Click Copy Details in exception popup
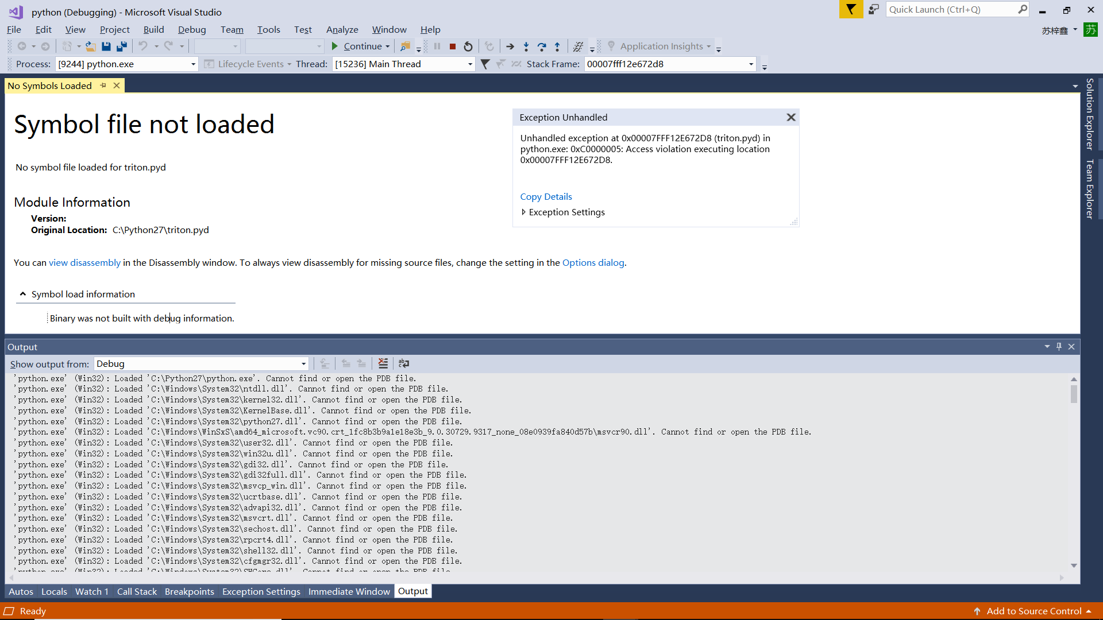This screenshot has height=620, width=1103. point(546,196)
